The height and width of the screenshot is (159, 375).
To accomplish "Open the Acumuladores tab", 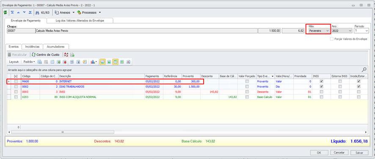I will [56, 47].
